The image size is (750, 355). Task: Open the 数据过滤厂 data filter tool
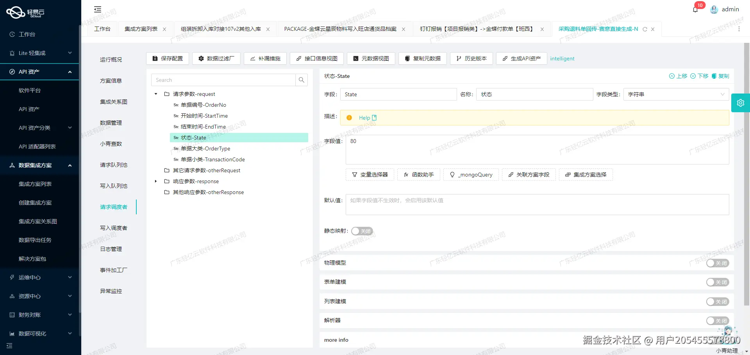pos(216,58)
